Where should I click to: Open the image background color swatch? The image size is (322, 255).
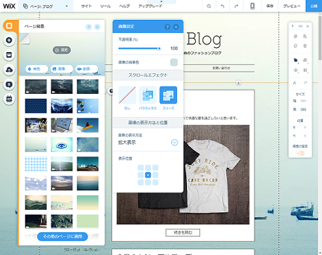(x=174, y=62)
